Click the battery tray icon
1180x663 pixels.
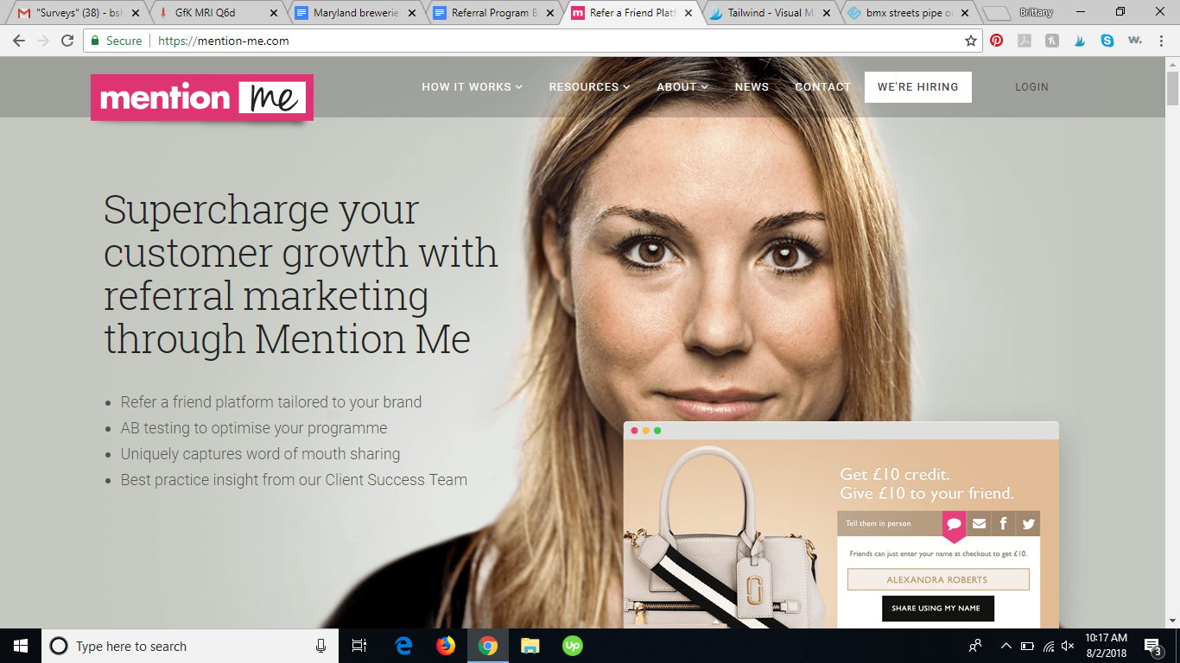click(1027, 646)
